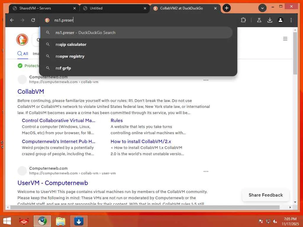
Task: Click the horizontal scrollbar thumb
Action: [145, 207]
